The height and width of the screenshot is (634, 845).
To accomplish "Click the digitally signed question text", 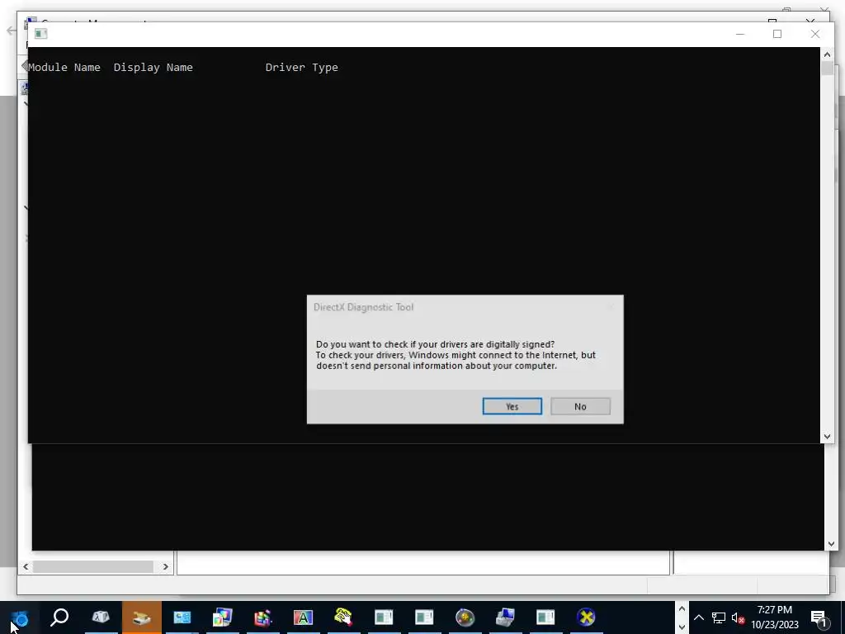I will tap(435, 344).
